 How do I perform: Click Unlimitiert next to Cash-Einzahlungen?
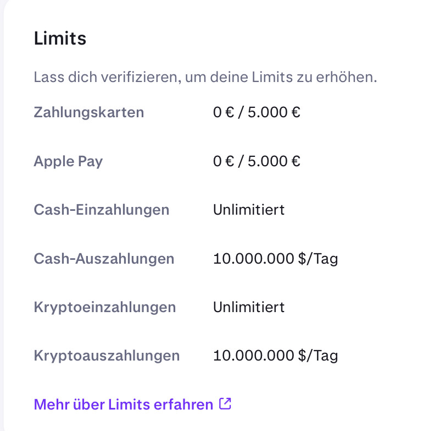coord(249,210)
